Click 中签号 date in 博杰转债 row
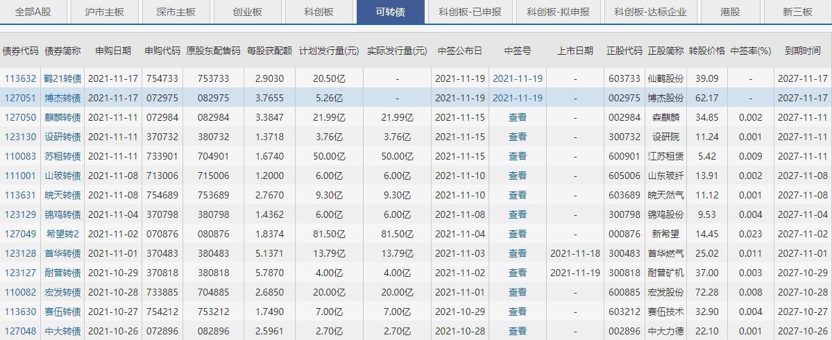832x340 pixels. point(518,98)
